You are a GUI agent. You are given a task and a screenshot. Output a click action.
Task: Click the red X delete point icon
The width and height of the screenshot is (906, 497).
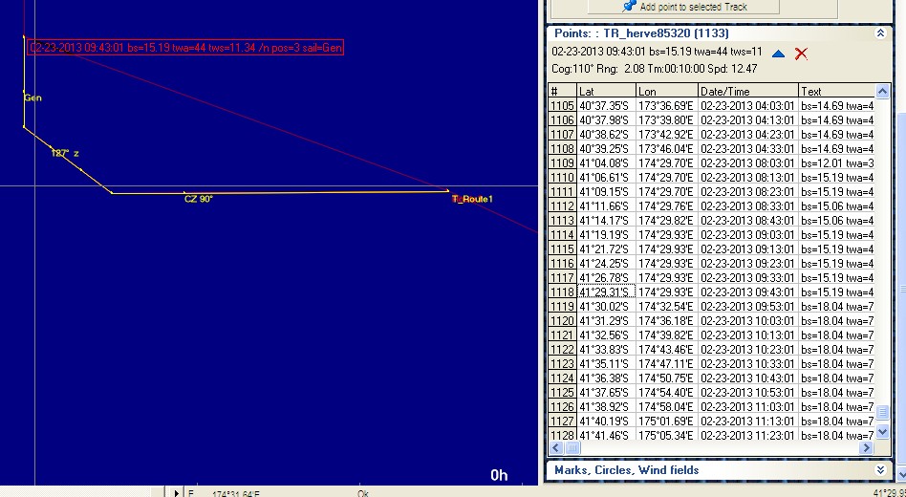pyautogui.click(x=802, y=54)
